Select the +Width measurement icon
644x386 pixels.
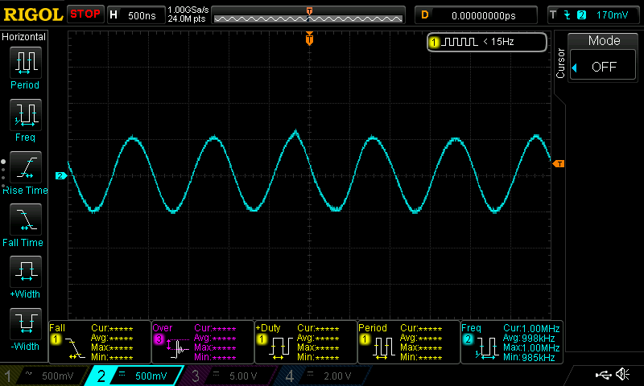tap(25, 271)
